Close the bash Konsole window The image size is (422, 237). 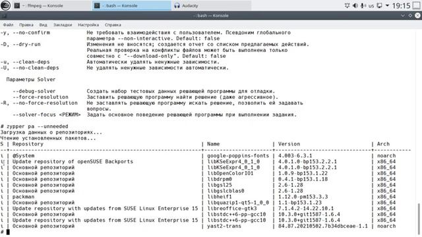[x=417, y=16]
